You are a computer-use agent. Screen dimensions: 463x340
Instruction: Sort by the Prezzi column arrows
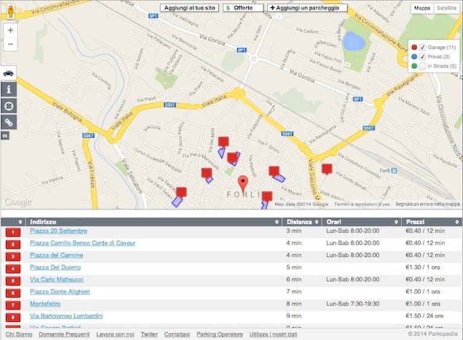tap(457, 222)
